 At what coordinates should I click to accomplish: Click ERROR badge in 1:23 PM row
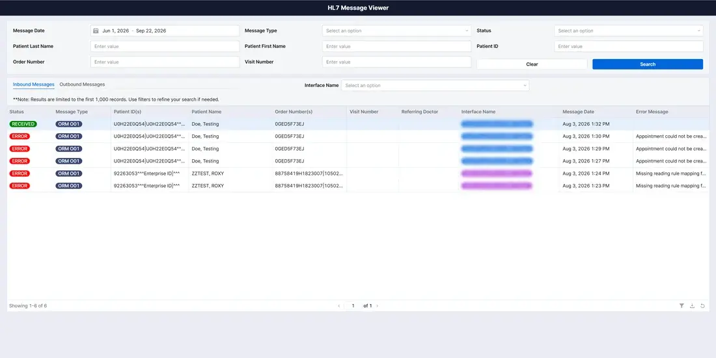pyautogui.click(x=20, y=186)
